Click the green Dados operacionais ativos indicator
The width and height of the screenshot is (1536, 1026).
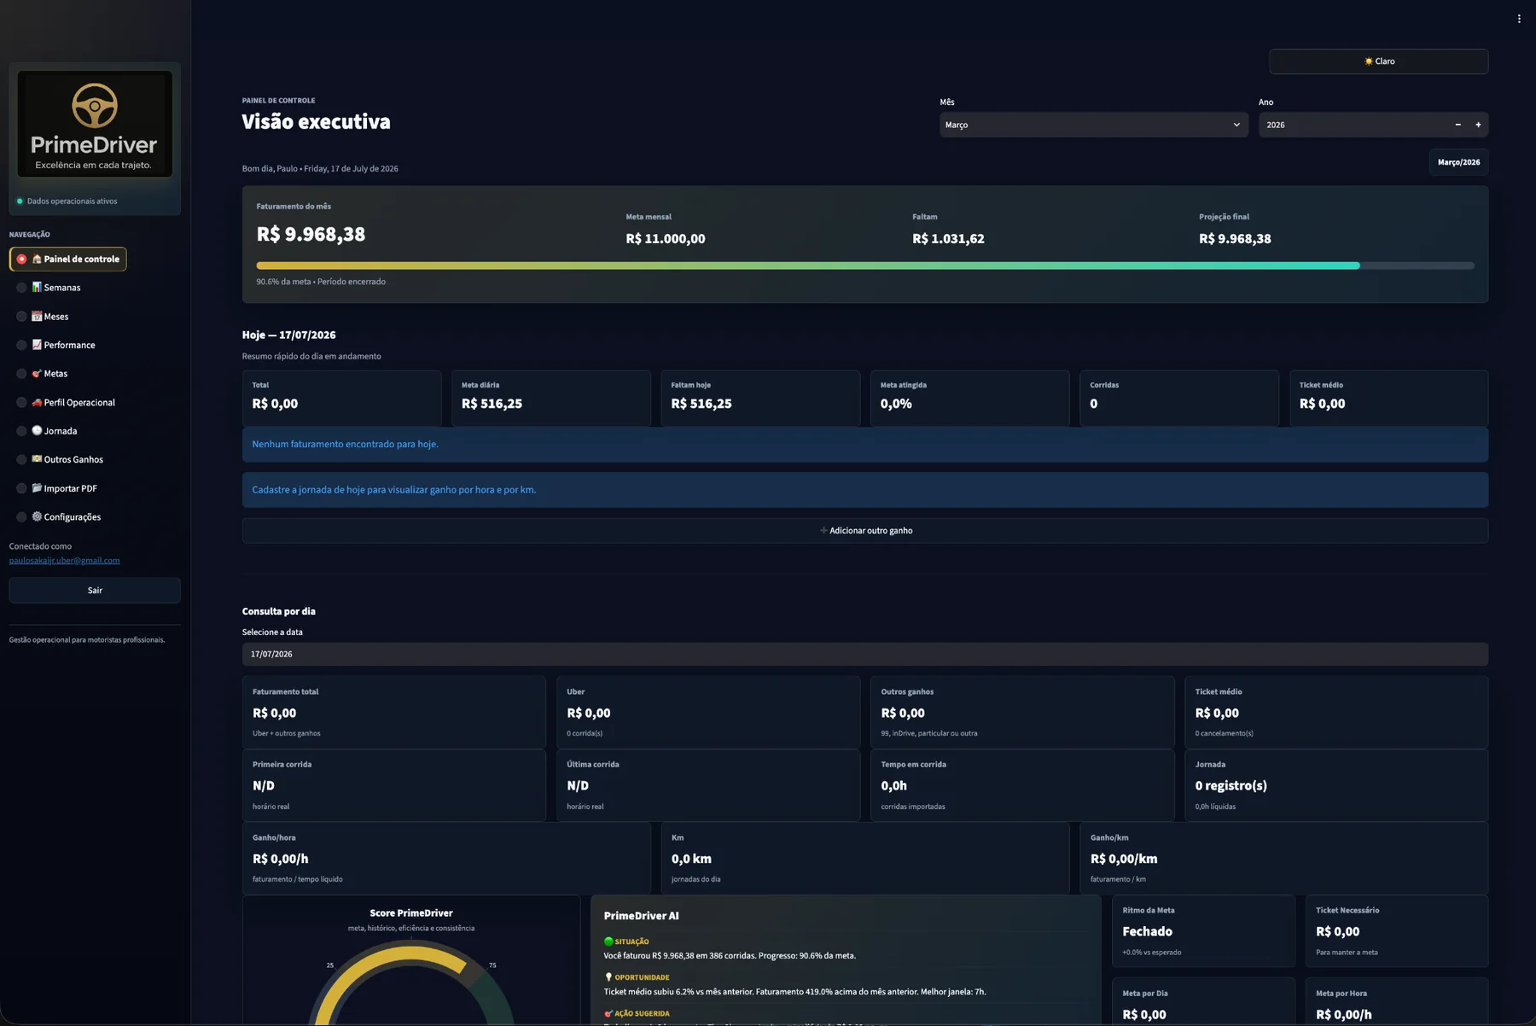20,201
